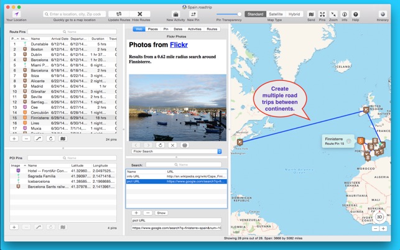Click the route line icon under POI Pins
The height and width of the screenshot is (250, 400).
click(39, 227)
